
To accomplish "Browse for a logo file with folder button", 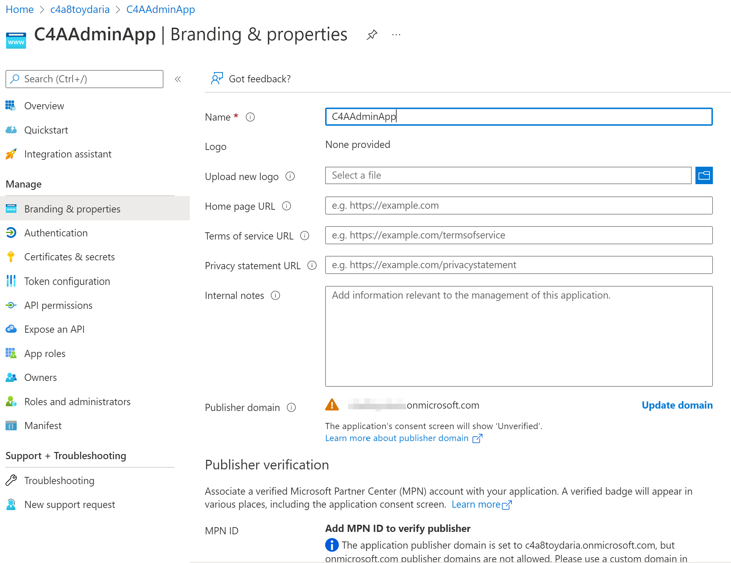I will (704, 176).
